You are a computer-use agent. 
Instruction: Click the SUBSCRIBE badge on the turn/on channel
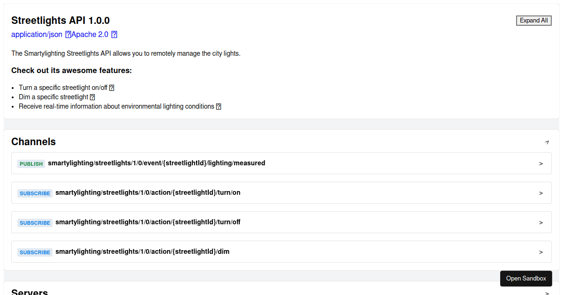click(35, 193)
